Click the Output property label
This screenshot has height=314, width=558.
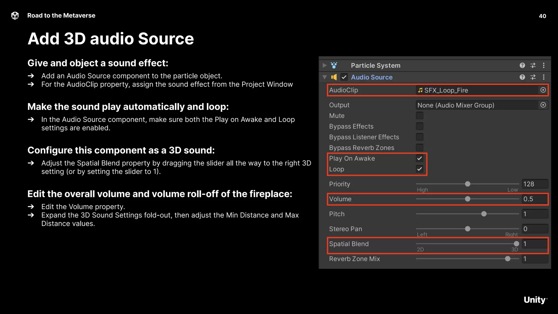click(x=339, y=105)
